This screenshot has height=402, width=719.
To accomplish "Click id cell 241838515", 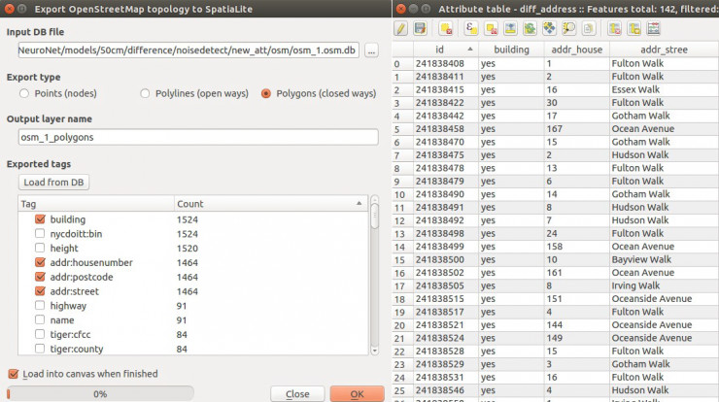I will (x=446, y=299).
